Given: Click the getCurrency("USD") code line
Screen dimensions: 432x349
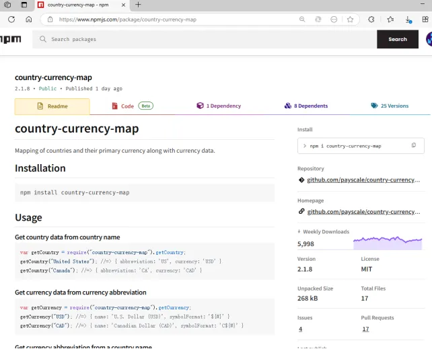Looking at the screenshot, I should [x=124, y=317].
